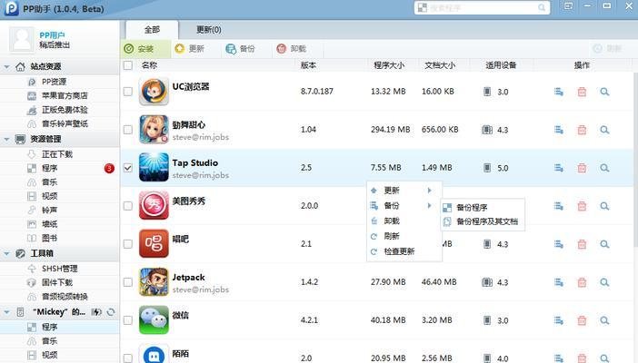Viewport: 638px width, 363px height.
Task: Sort by 名称 column header
Action: tap(149, 65)
